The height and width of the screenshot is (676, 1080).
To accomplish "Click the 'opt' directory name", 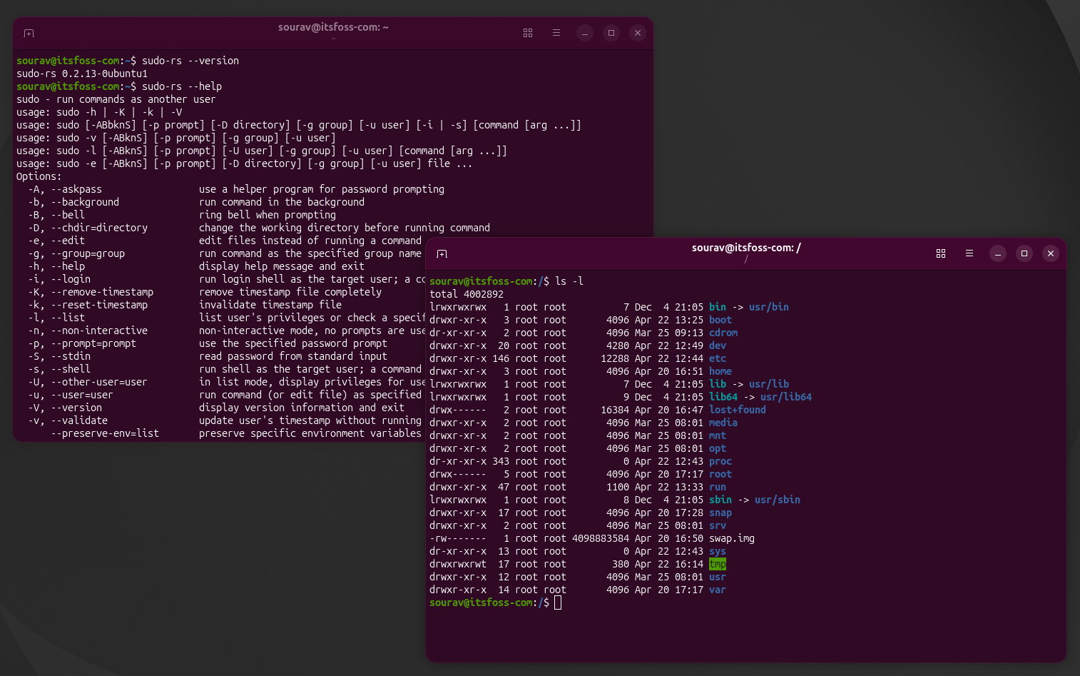I will 718,448.
